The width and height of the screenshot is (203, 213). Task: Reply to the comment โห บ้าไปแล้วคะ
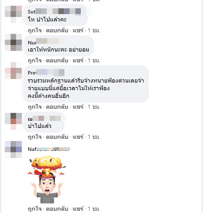(57, 30)
